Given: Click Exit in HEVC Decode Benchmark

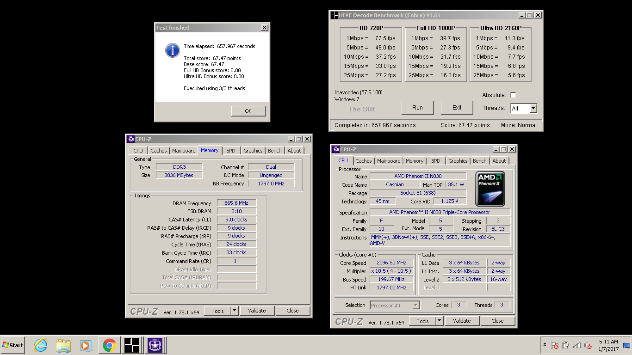Looking at the screenshot, I should [457, 108].
